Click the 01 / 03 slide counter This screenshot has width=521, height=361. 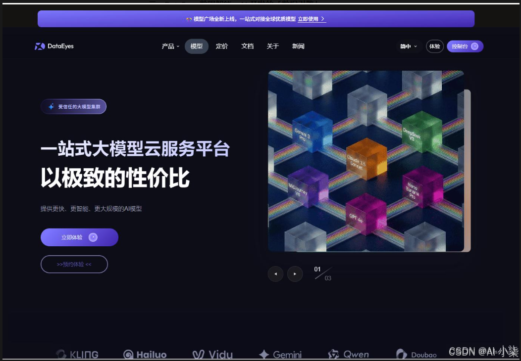[322, 274]
